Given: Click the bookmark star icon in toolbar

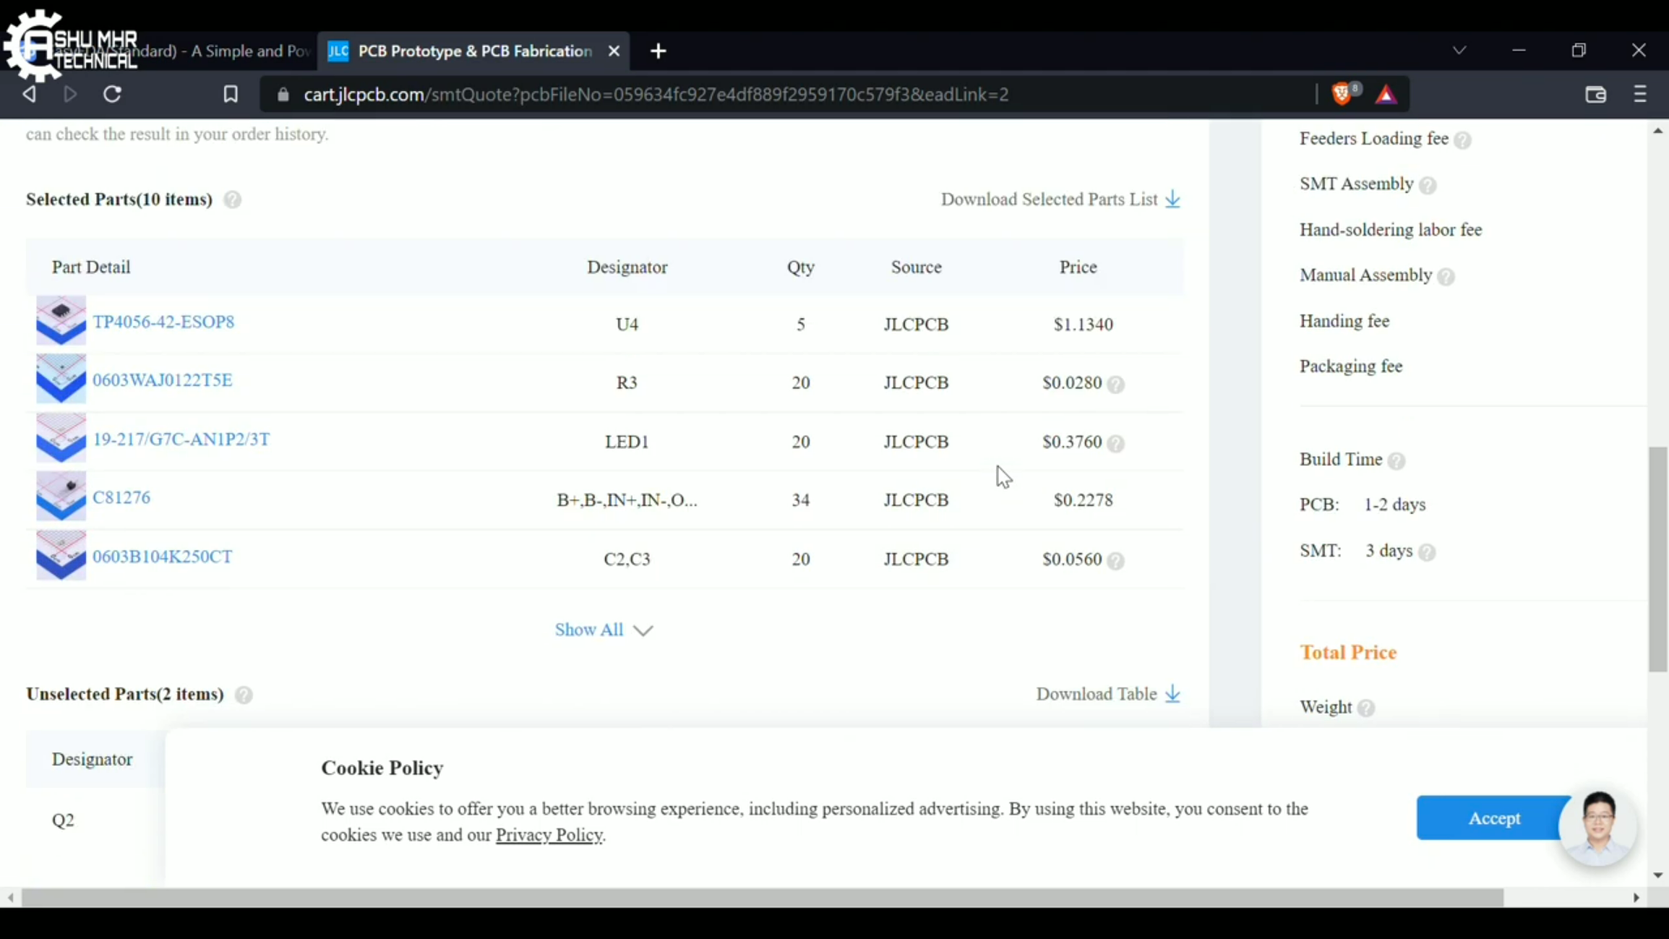Looking at the screenshot, I should [x=230, y=94].
